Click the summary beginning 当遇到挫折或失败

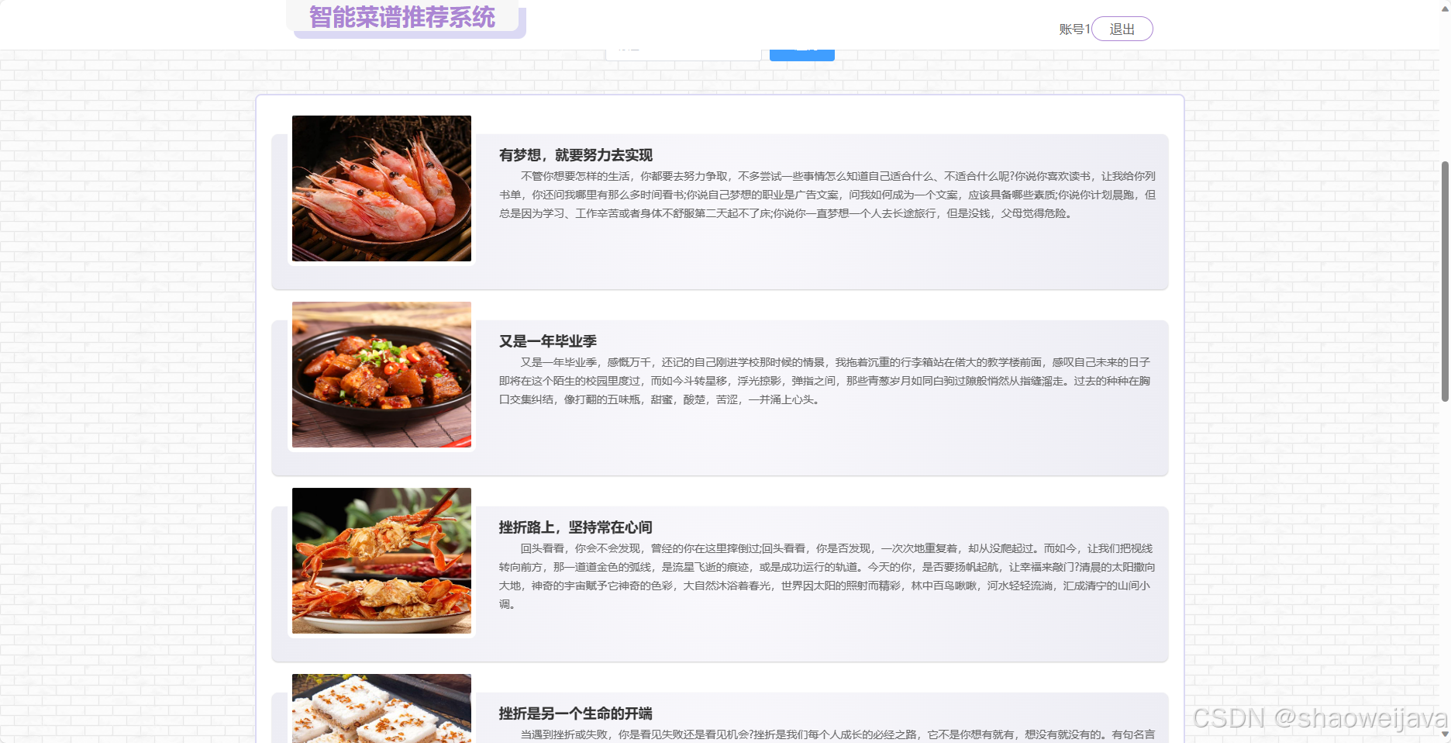point(827,734)
